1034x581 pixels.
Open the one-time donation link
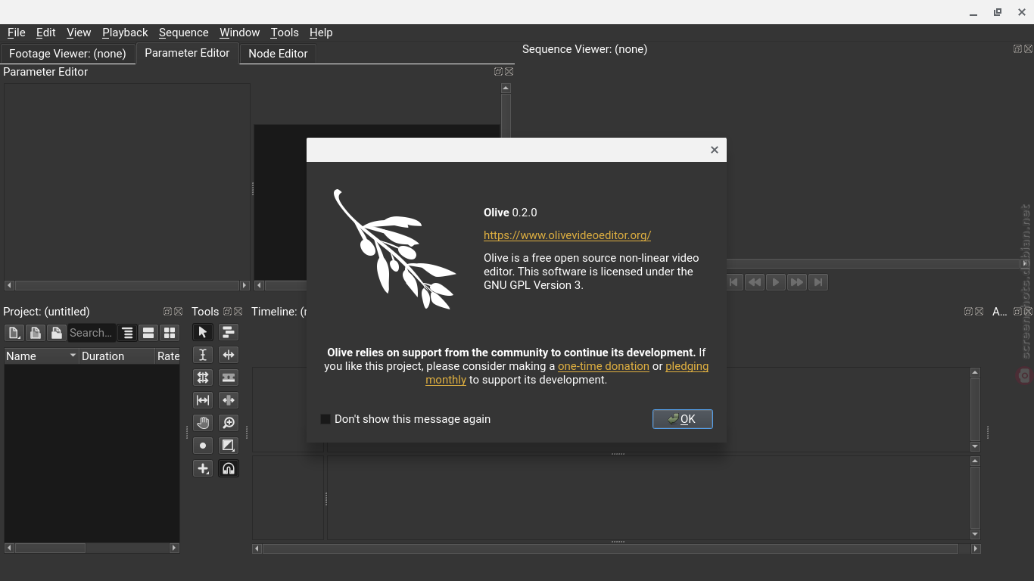pos(603,366)
